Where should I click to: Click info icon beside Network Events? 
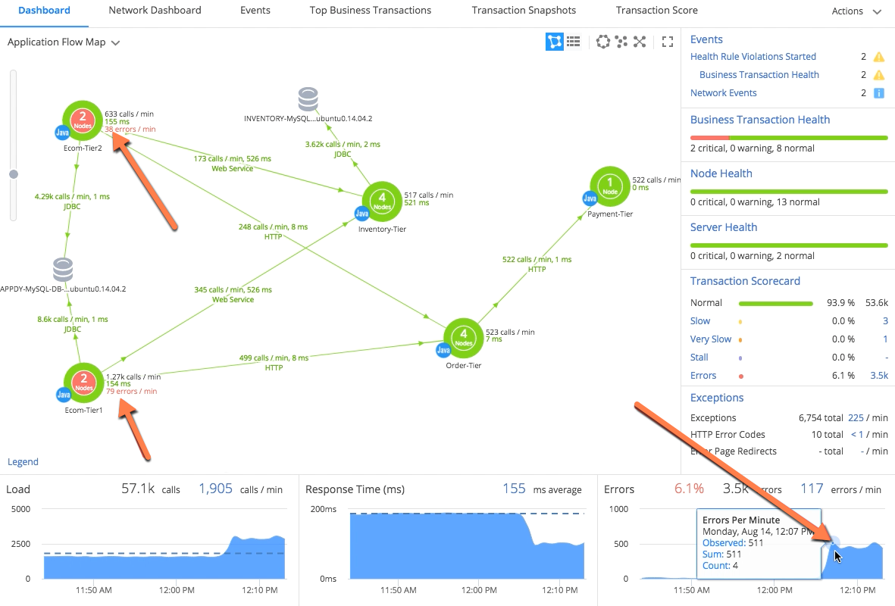[x=879, y=93]
